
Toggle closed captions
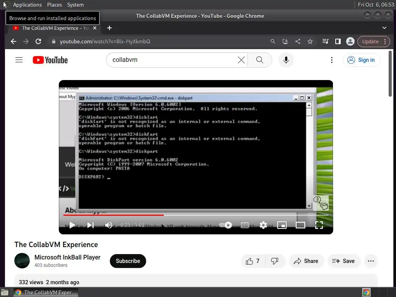point(244,225)
